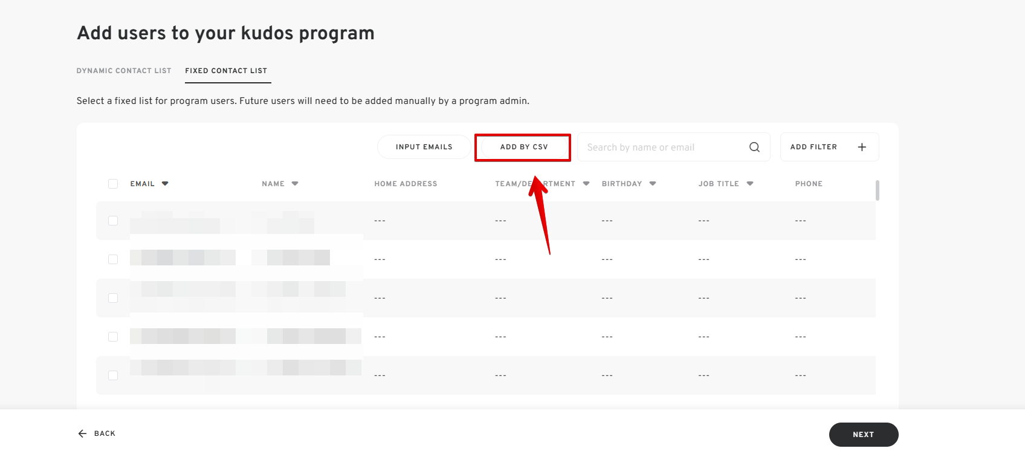Click the search magnifier icon
Viewport: 1025px width, 454px height.
point(754,147)
